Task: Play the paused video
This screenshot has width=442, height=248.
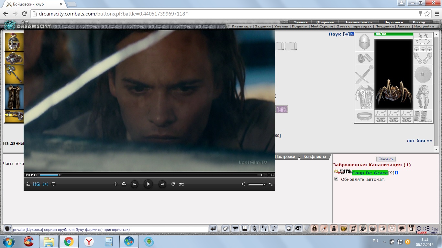Action: click(x=148, y=184)
